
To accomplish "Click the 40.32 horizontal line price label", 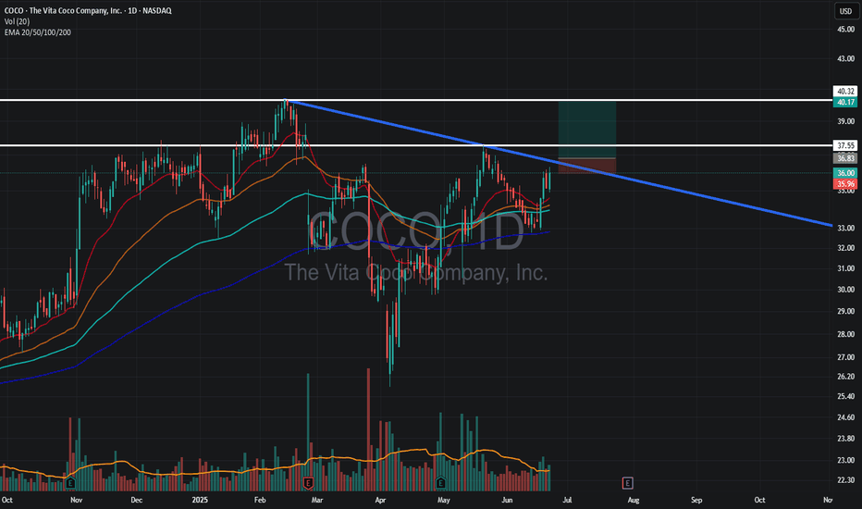I will click(845, 92).
